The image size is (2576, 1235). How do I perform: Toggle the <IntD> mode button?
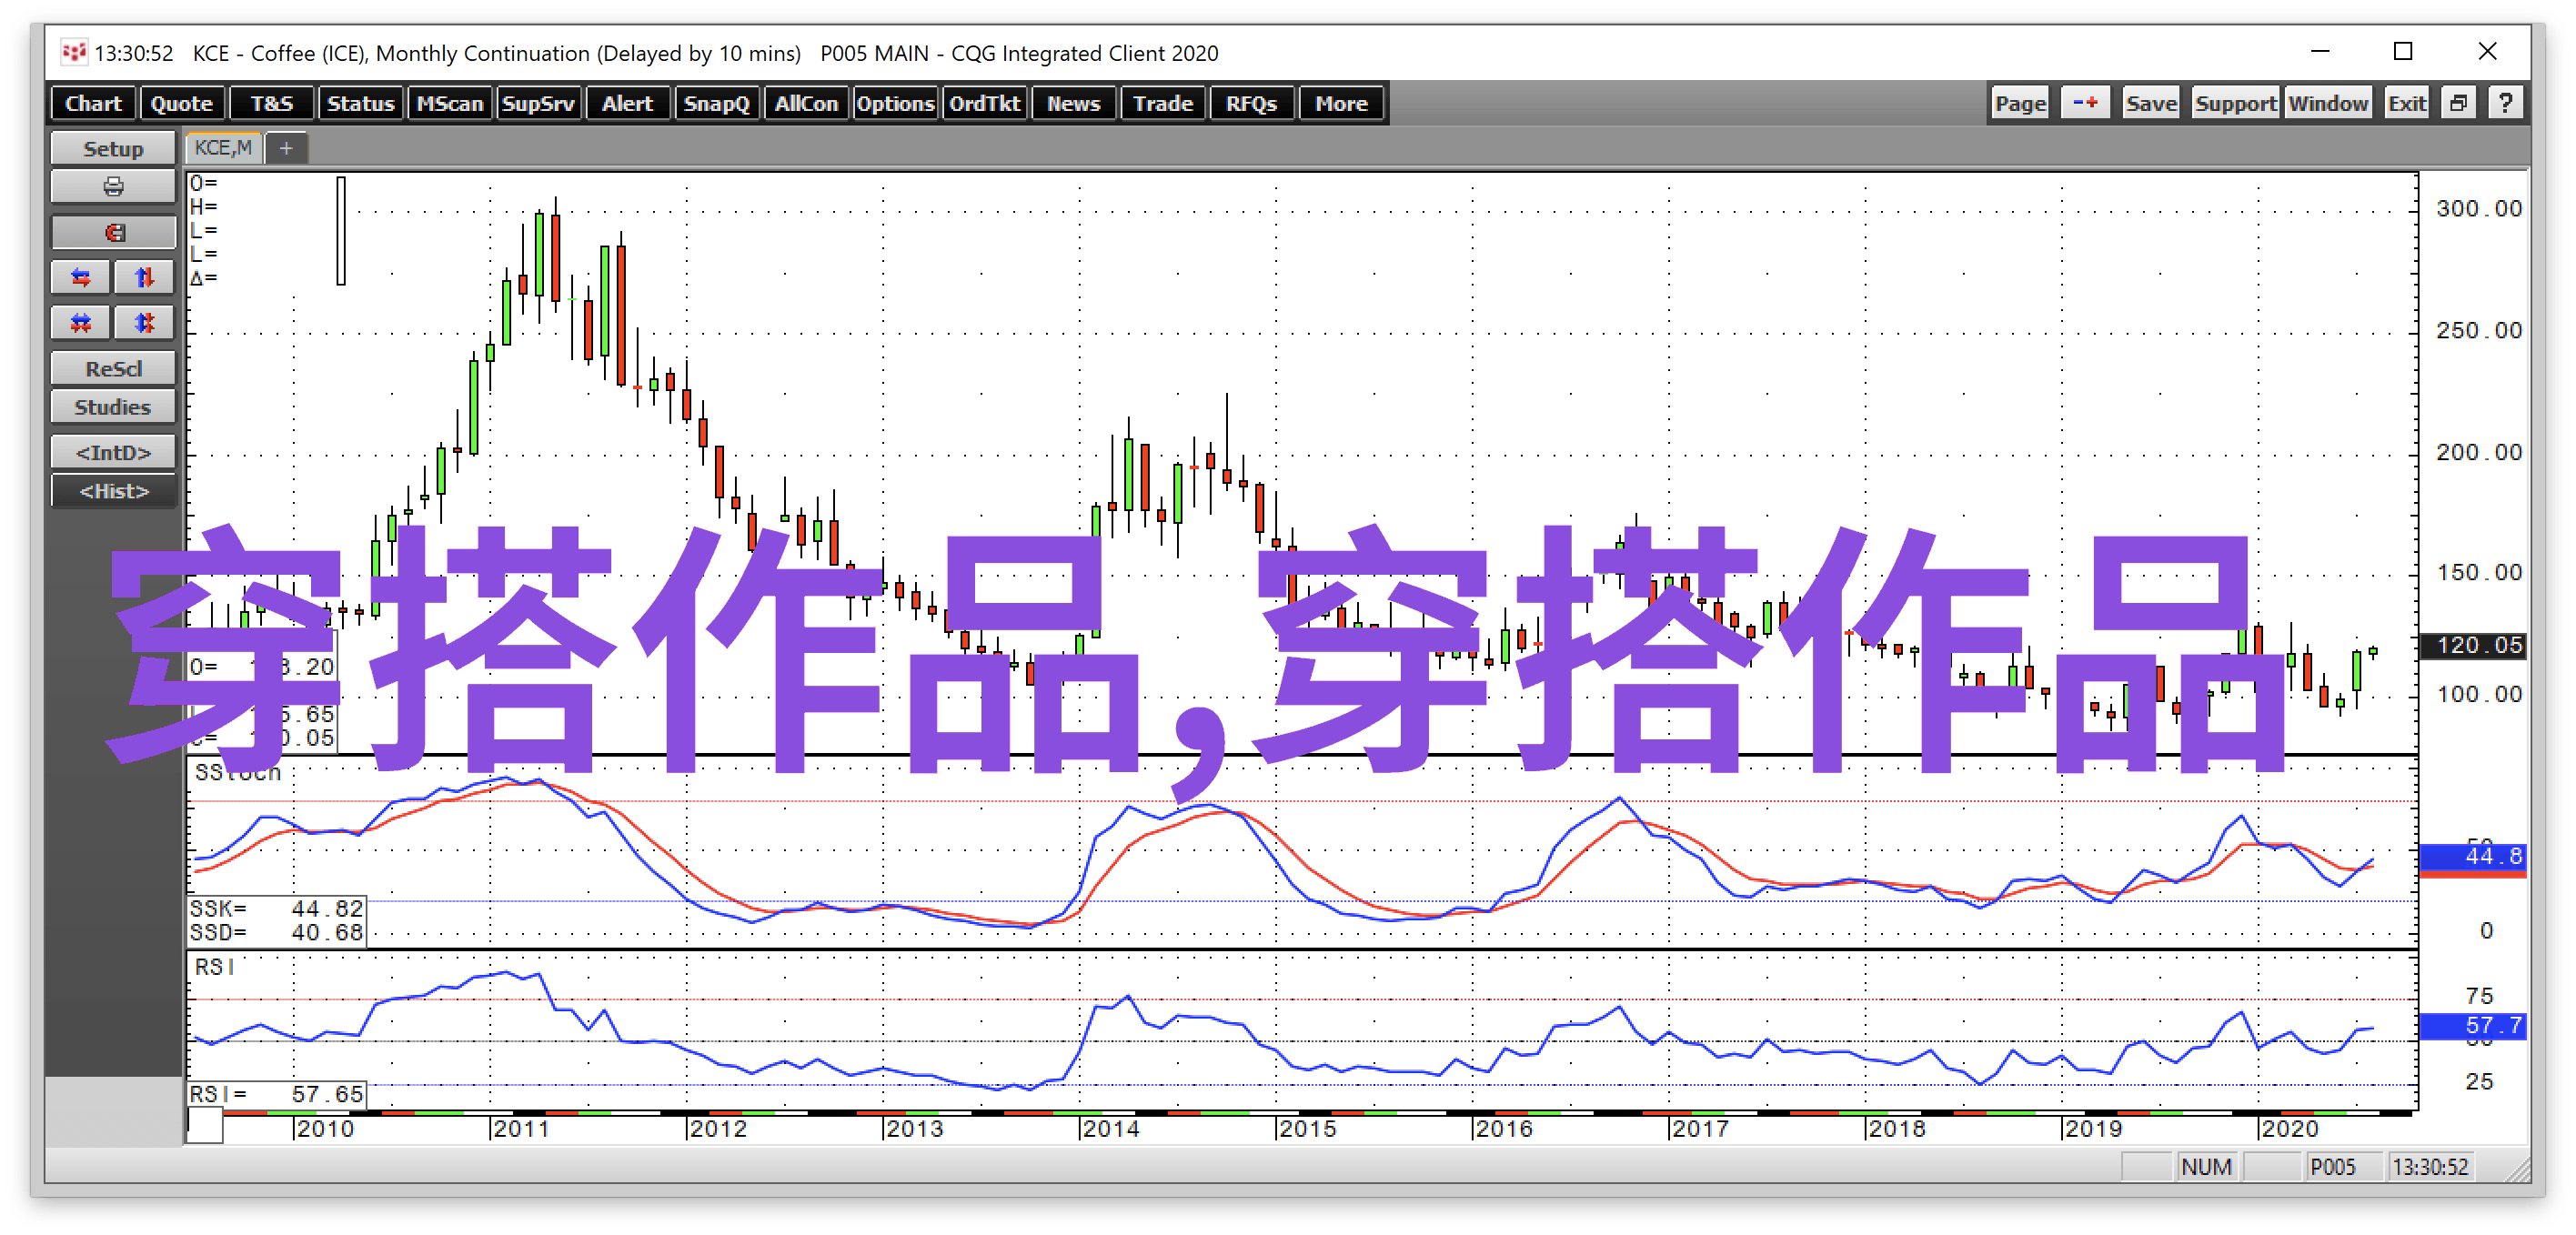[113, 453]
